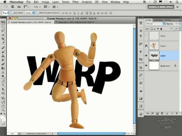The height and width of the screenshot is (136, 182).
Task: Select the Lasso tool
Action: tap(3, 31)
